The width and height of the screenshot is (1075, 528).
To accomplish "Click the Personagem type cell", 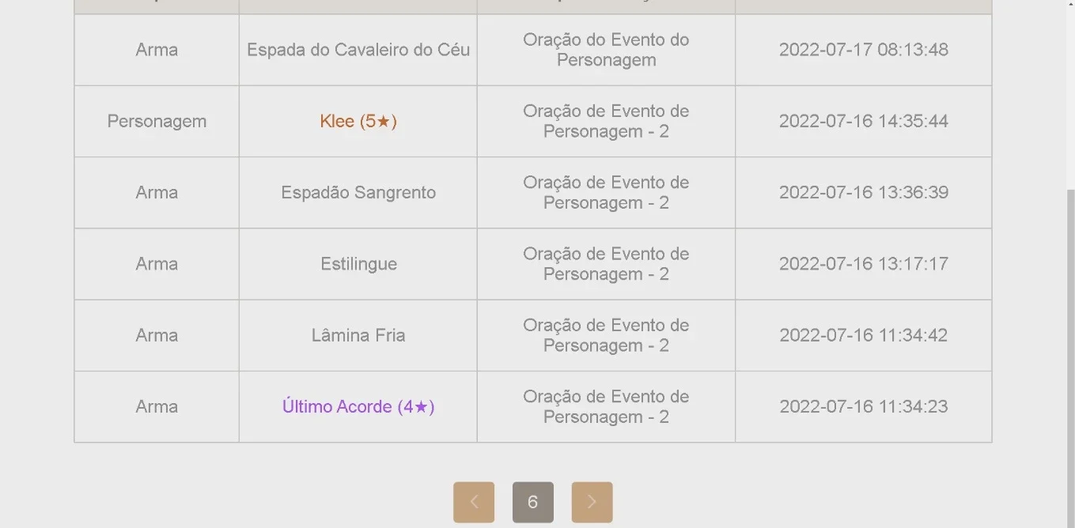I will pyautogui.click(x=157, y=121).
